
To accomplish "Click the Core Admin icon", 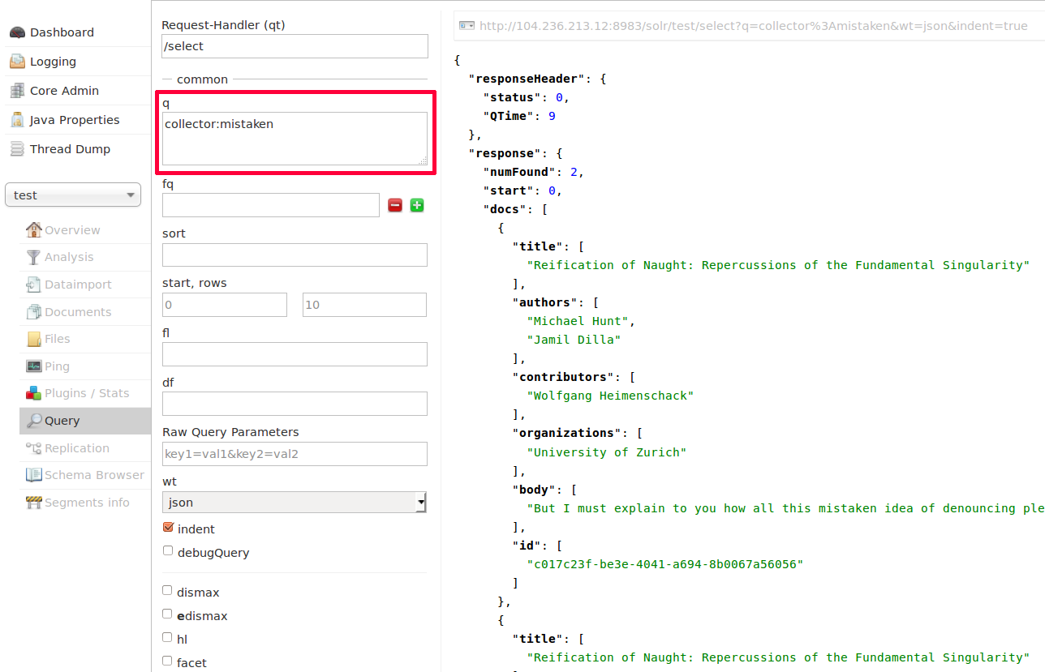I will (x=17, y=91).
